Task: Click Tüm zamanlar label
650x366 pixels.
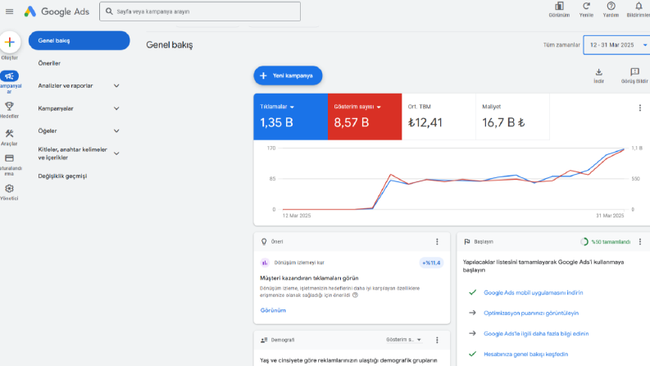Action: (x=561, y=45)
